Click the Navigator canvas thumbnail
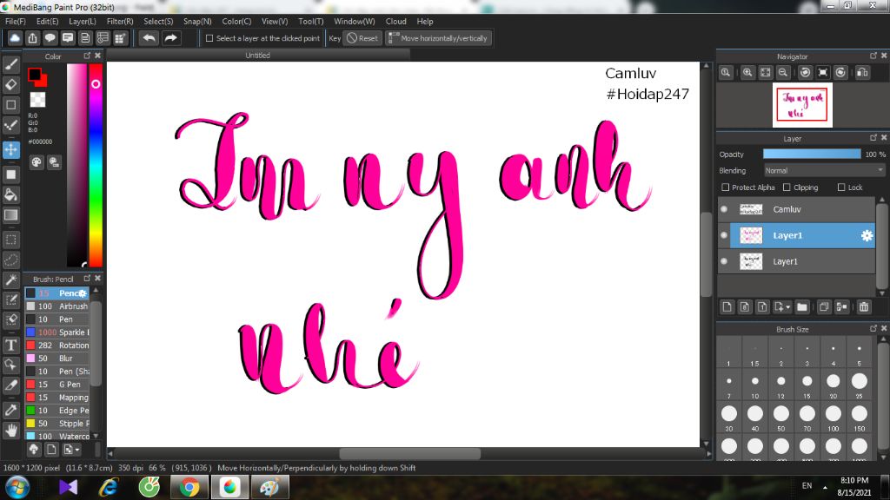 coord(802,105)
